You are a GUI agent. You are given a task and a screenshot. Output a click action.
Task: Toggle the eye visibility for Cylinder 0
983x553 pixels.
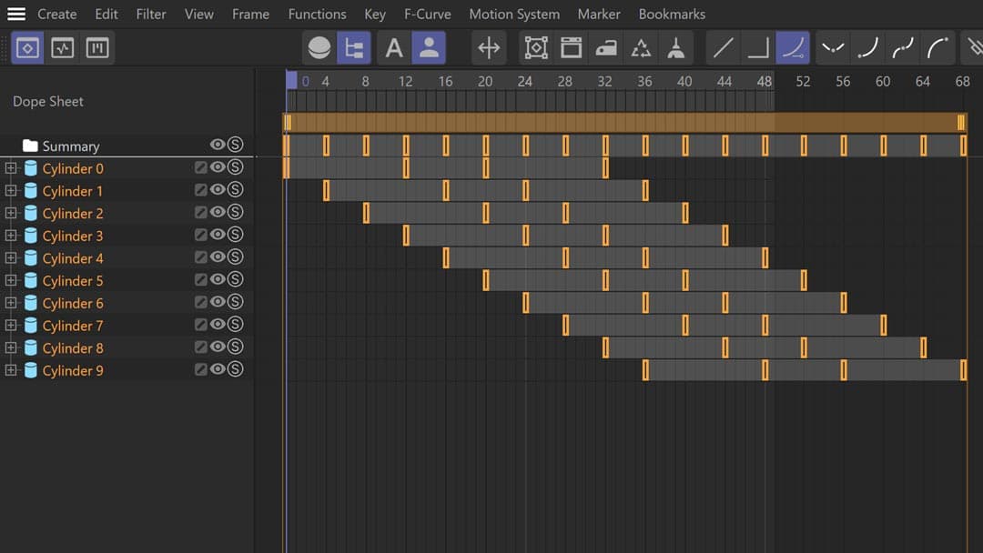(x=218, y=167)
